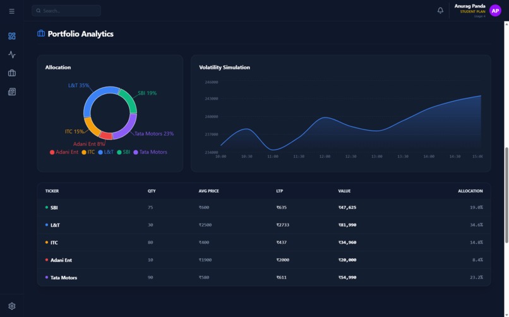Click the ₹635 LTP cell
Viewport: 509px width, 317px height.
tap(281, 207)
